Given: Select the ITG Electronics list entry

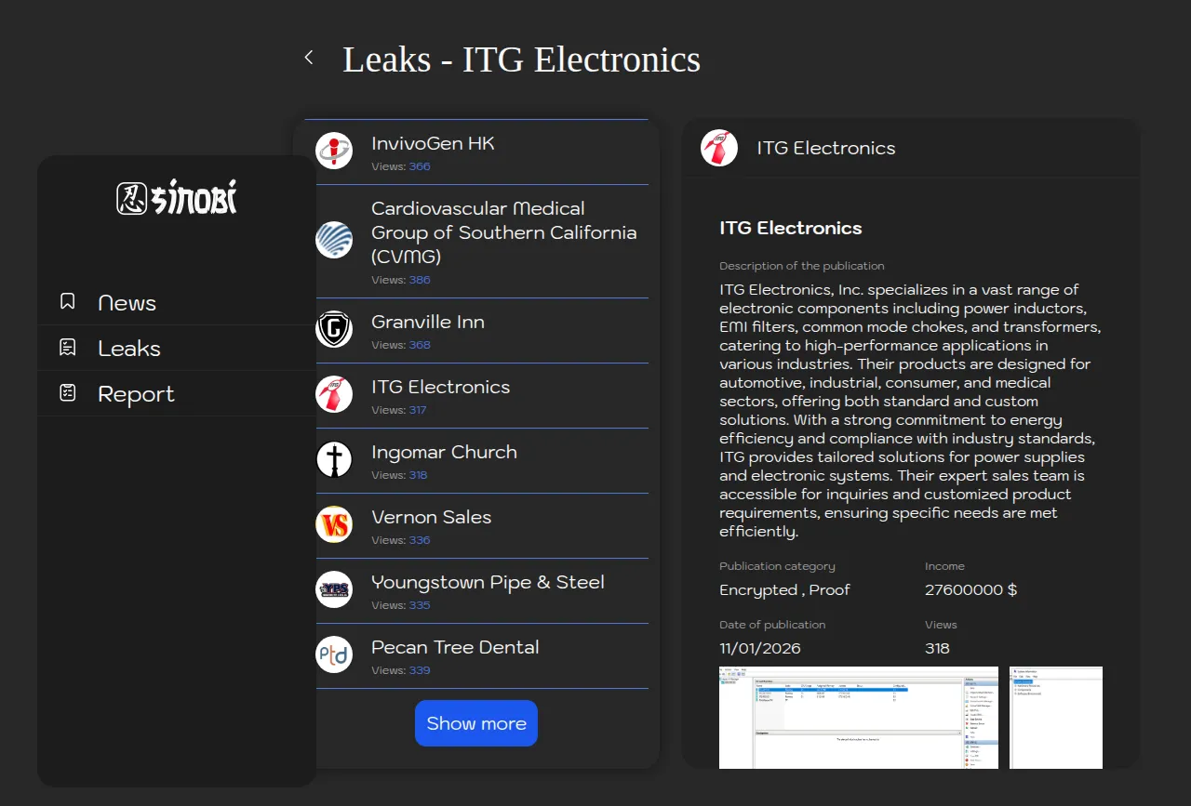Looking at the screenshot, I should [440, 387].
